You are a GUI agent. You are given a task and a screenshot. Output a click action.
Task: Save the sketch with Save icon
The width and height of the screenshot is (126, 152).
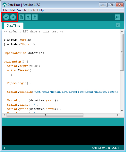click(35, 17)
